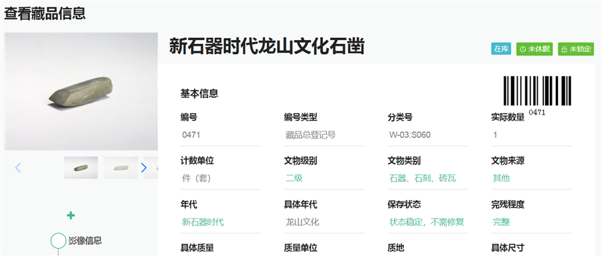Click the 实际数量 field value 1
The image size is (602, 258).
tap(532, 135)
